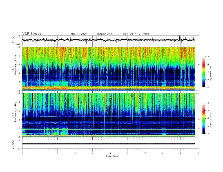Click tick label "3" on the time axis
Viewport: 223px width, 172px height.
75,153
